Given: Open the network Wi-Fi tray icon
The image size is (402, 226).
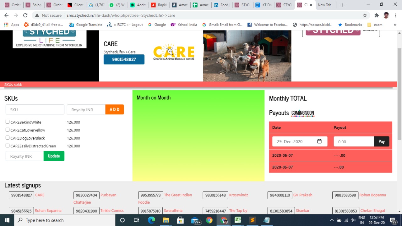Looking at the screenshot, I should pos(346,220).
